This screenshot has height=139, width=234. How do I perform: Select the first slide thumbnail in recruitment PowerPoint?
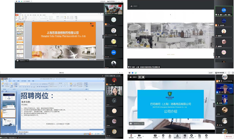[x=9, y=97]
